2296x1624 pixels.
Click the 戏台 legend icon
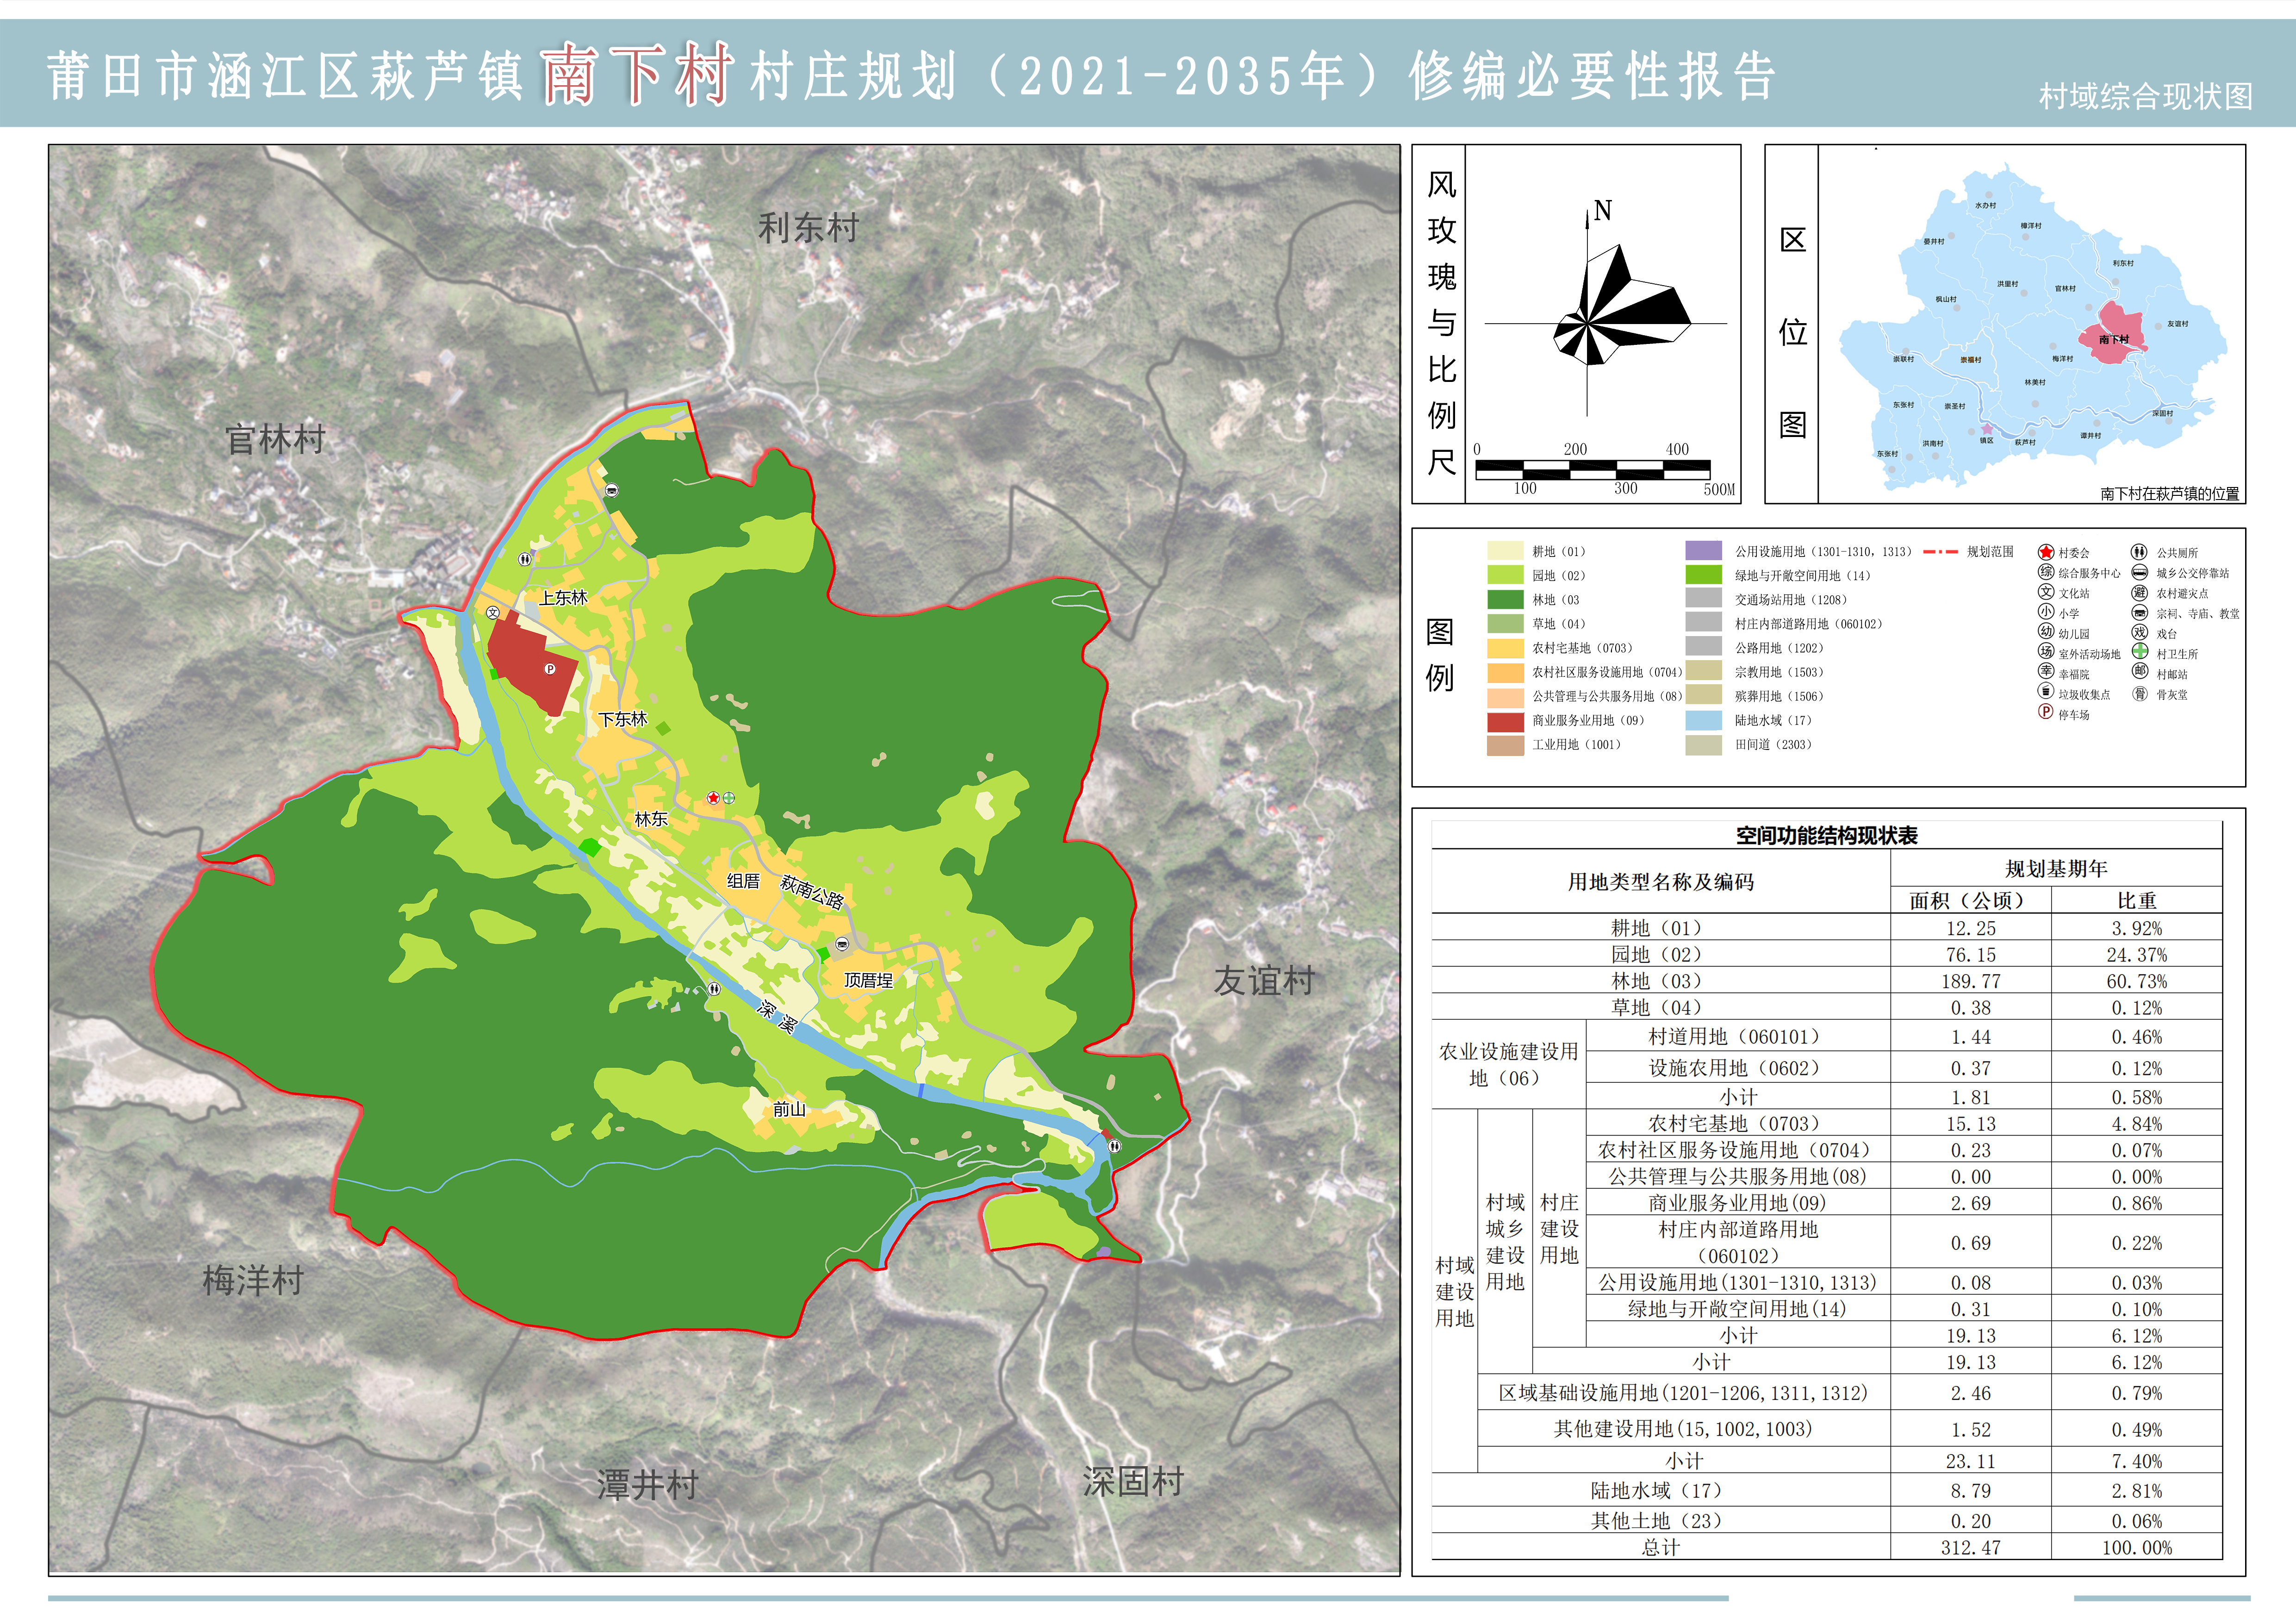pyautogui.click(x=2139, y=632)
